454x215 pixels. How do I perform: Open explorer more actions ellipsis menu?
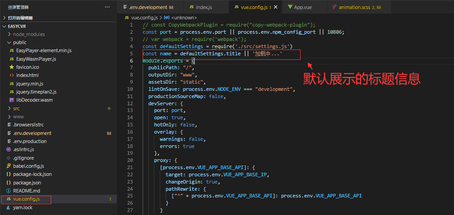click(107, 7)
